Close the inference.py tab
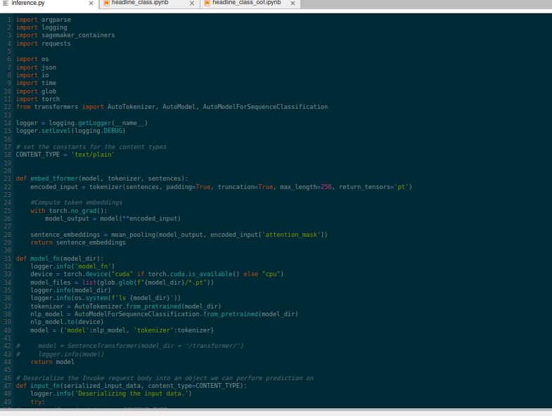 (x=91, y=4)
